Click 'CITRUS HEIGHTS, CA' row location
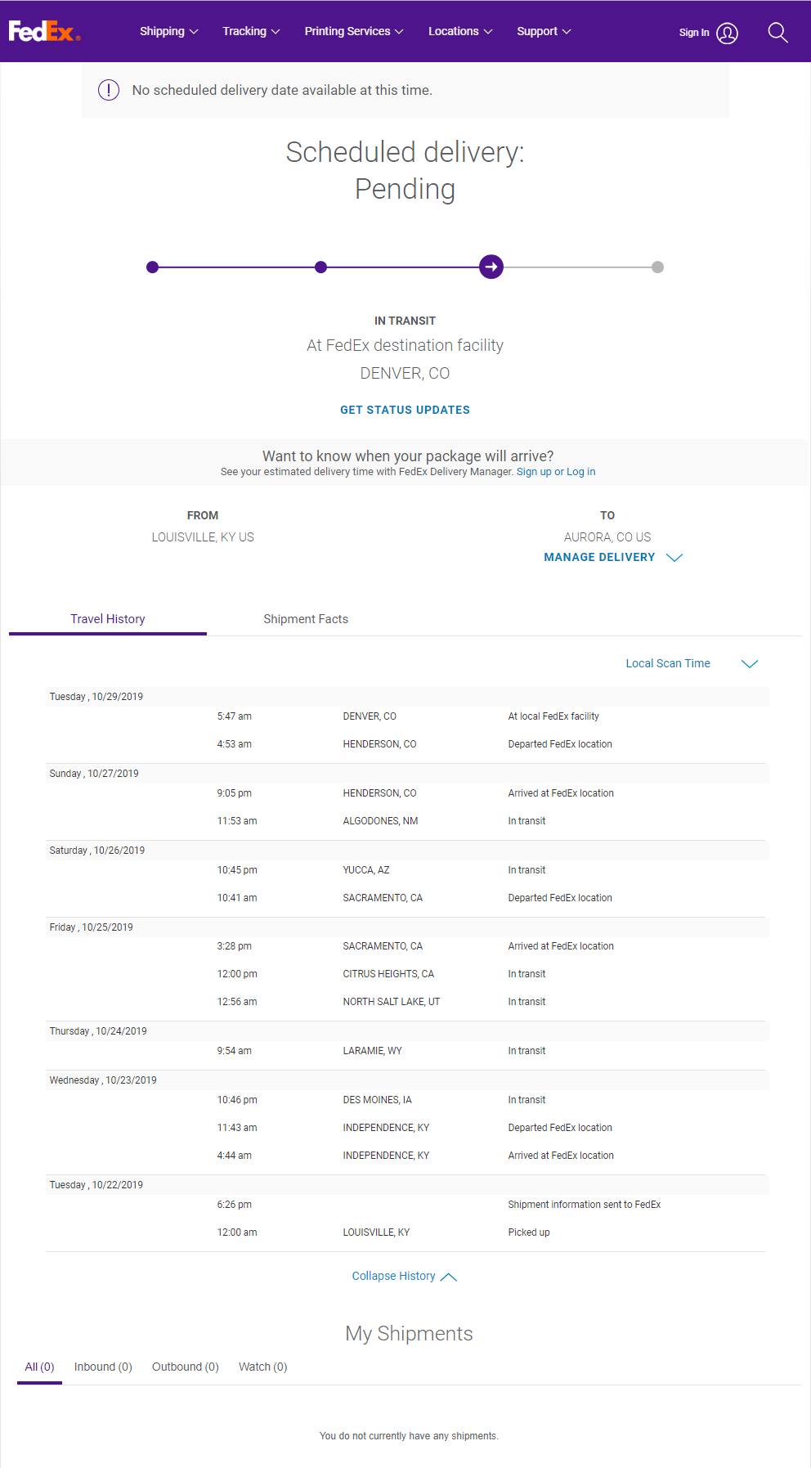The image size is (811, 1468). [x=388, y=974]
